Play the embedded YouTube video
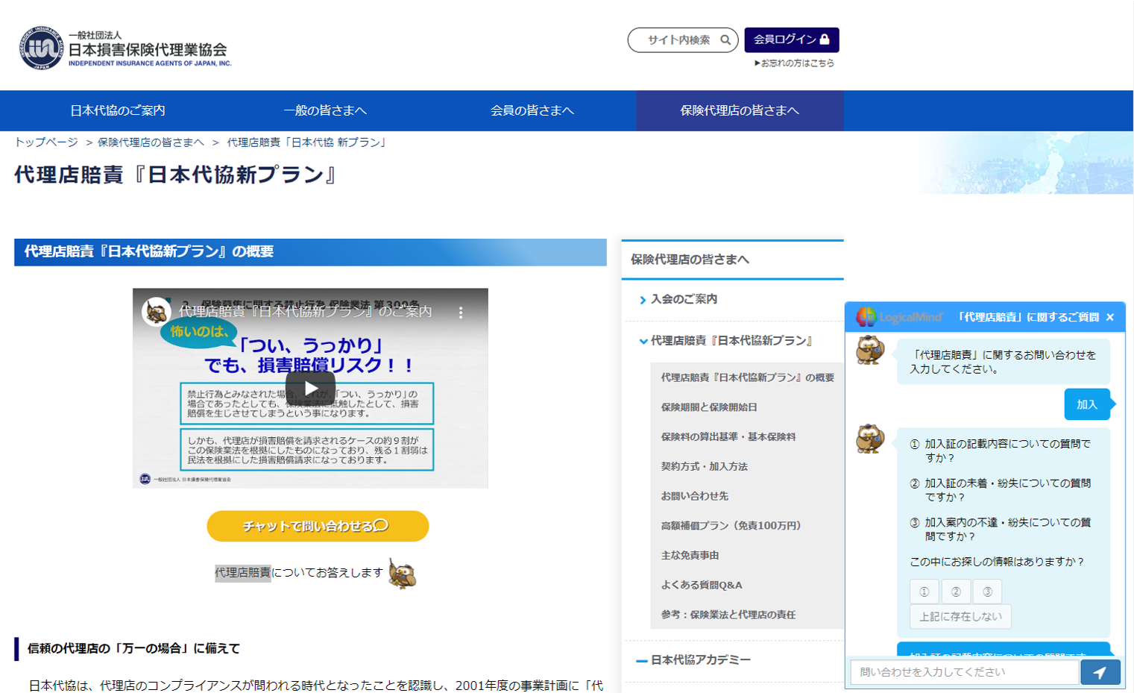 [x=310, y=388]
